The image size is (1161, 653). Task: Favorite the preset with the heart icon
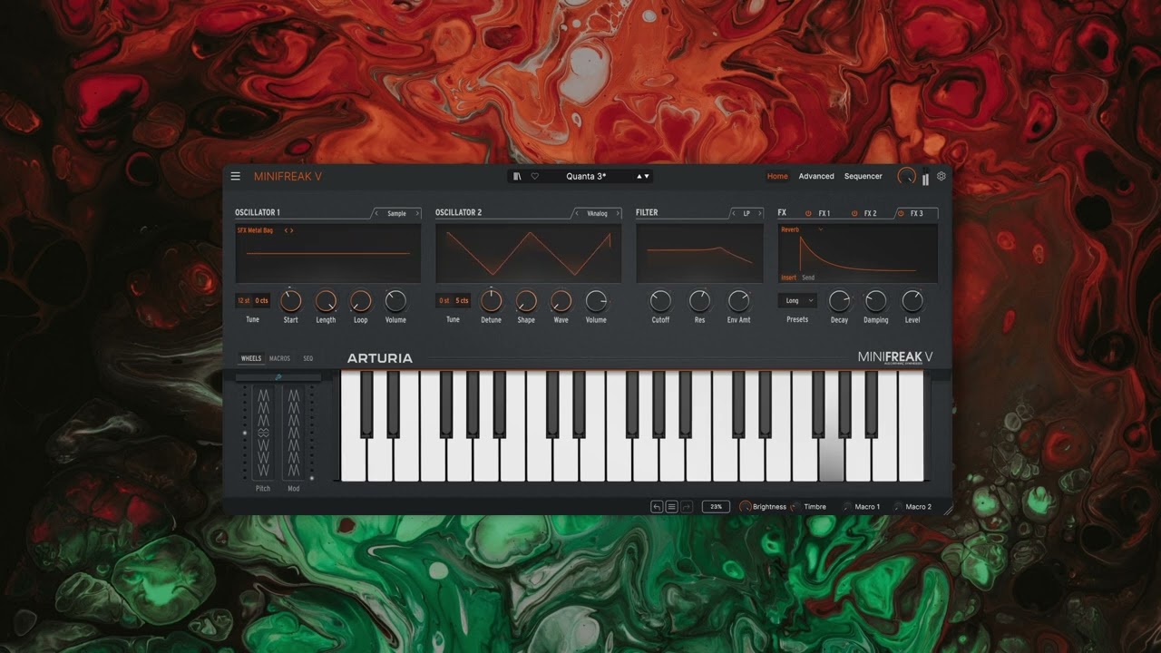coord(535,177)
